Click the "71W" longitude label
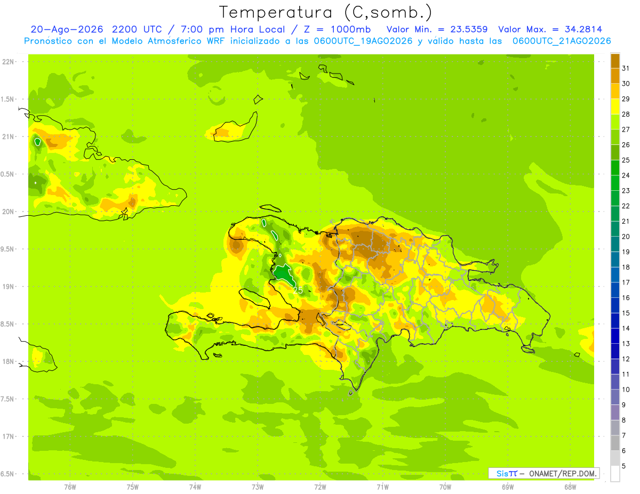This screenshot has width=640, height=494. click(x=382, y=487)
